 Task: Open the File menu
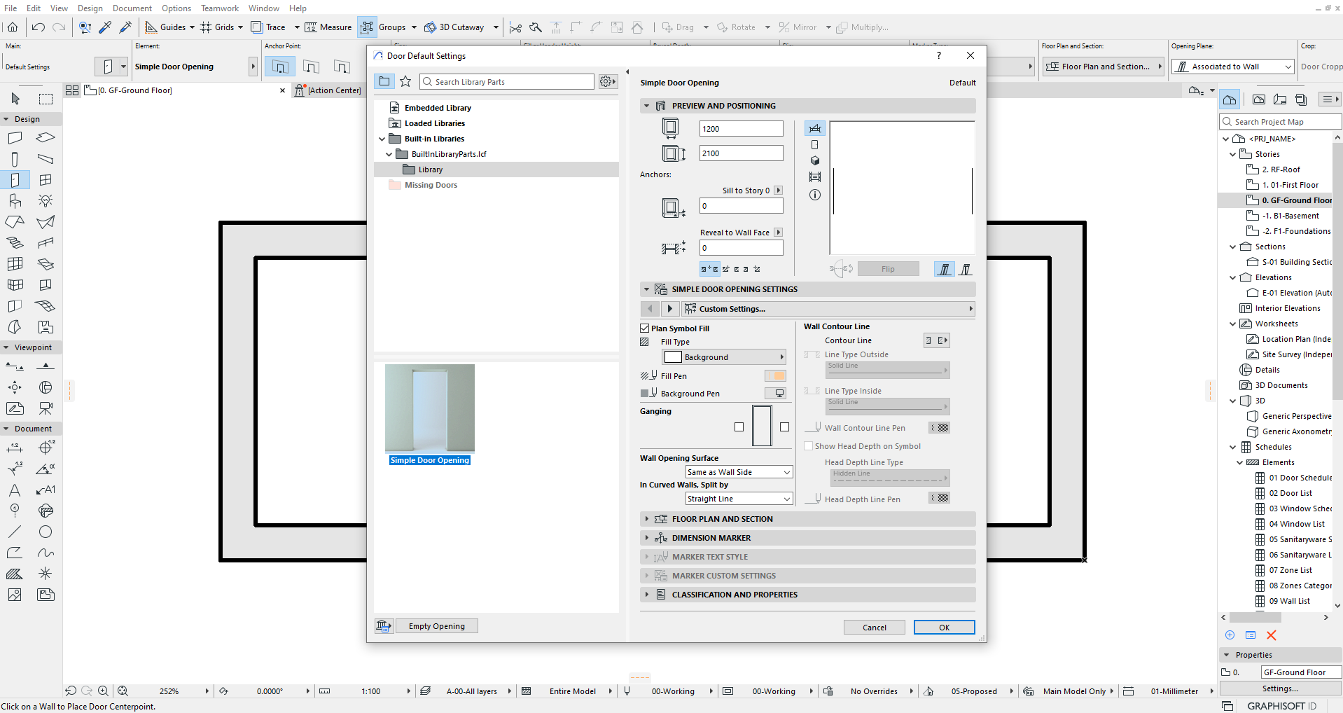coord(11,8)
